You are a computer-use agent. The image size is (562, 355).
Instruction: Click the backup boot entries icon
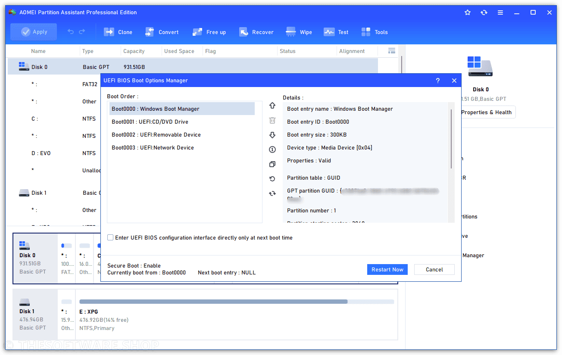[272, 164]
